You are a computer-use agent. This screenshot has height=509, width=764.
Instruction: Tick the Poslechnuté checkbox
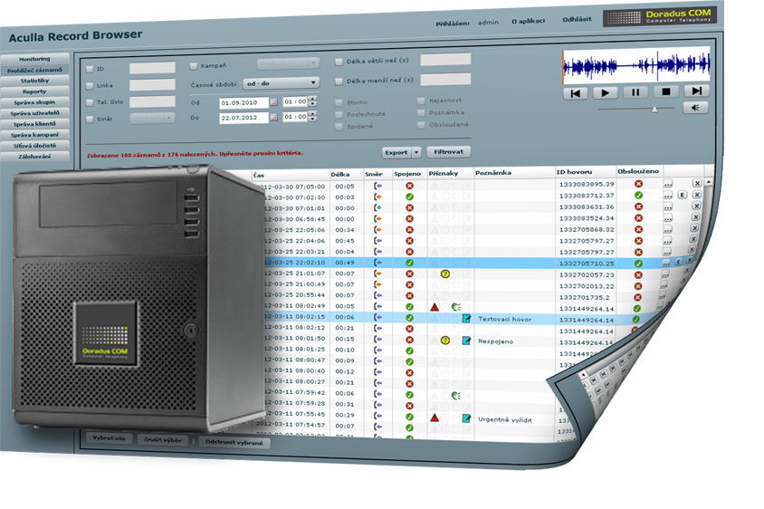(x=339, y=115)
